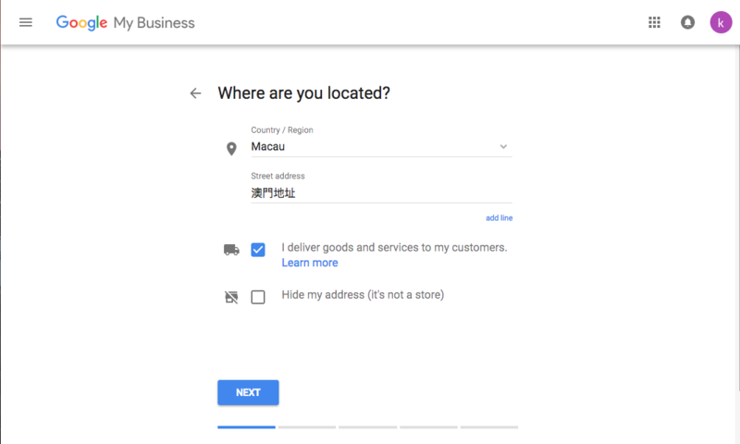
Task: Click the 'Hide my address' label text
Action: point(363,295)
